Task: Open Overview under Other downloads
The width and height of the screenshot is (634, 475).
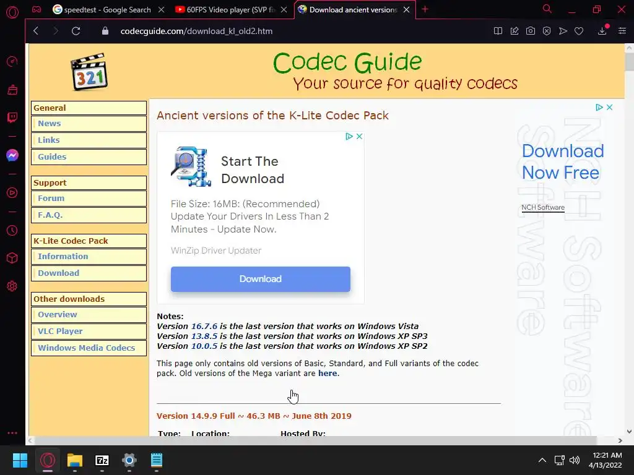Action: pos(89,315)
